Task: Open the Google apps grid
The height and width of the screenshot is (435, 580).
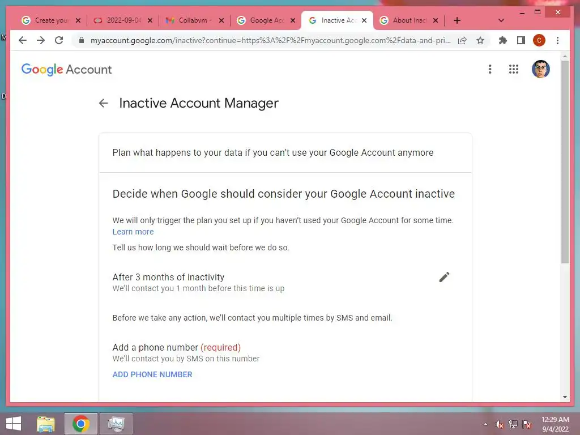Action: [x=513, y=69]
